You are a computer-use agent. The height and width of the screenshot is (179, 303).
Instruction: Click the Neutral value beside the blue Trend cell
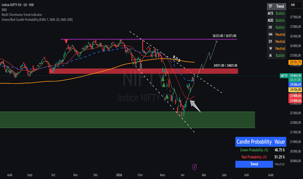[279, 164]
